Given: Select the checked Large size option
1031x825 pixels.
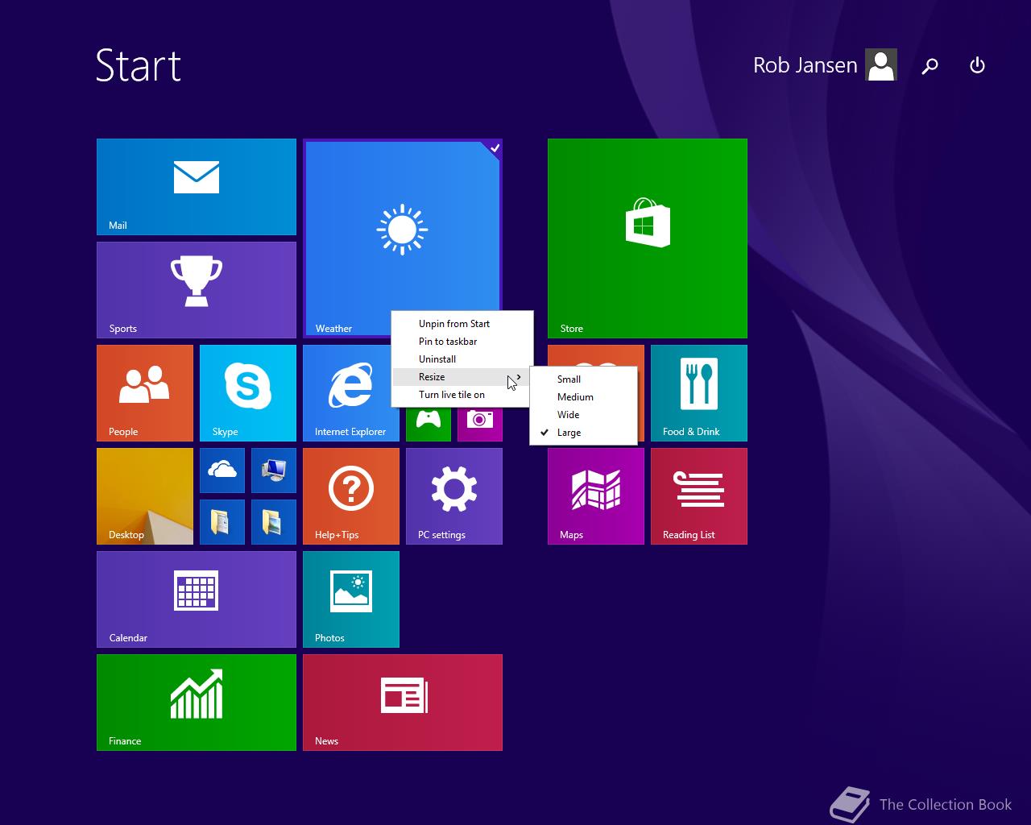Looking at the screenshot, I should tap(583, 433).
